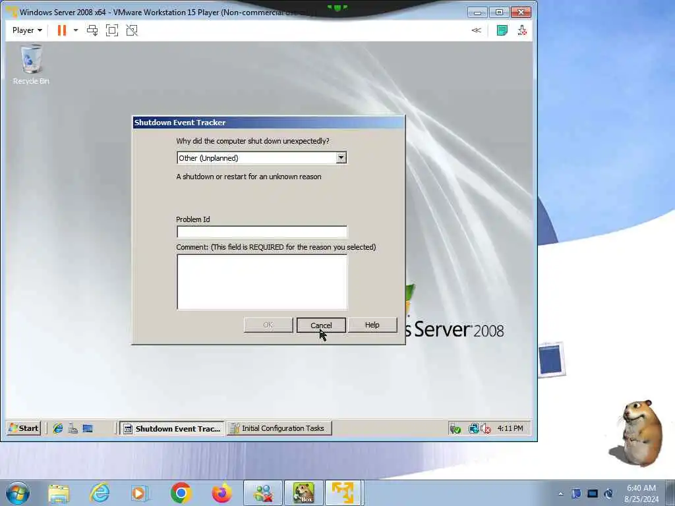Click the guest clock showing 4:11 PM
The height and width of the screenshot is (506, 675).
[510, 428]
